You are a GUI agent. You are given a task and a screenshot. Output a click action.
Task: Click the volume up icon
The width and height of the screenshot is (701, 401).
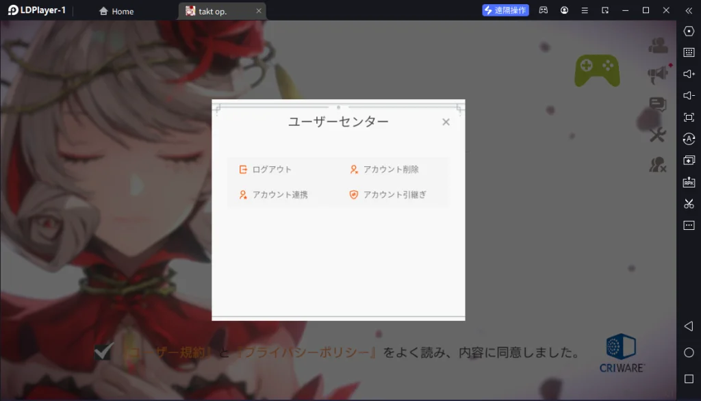(x=689, y=74)
